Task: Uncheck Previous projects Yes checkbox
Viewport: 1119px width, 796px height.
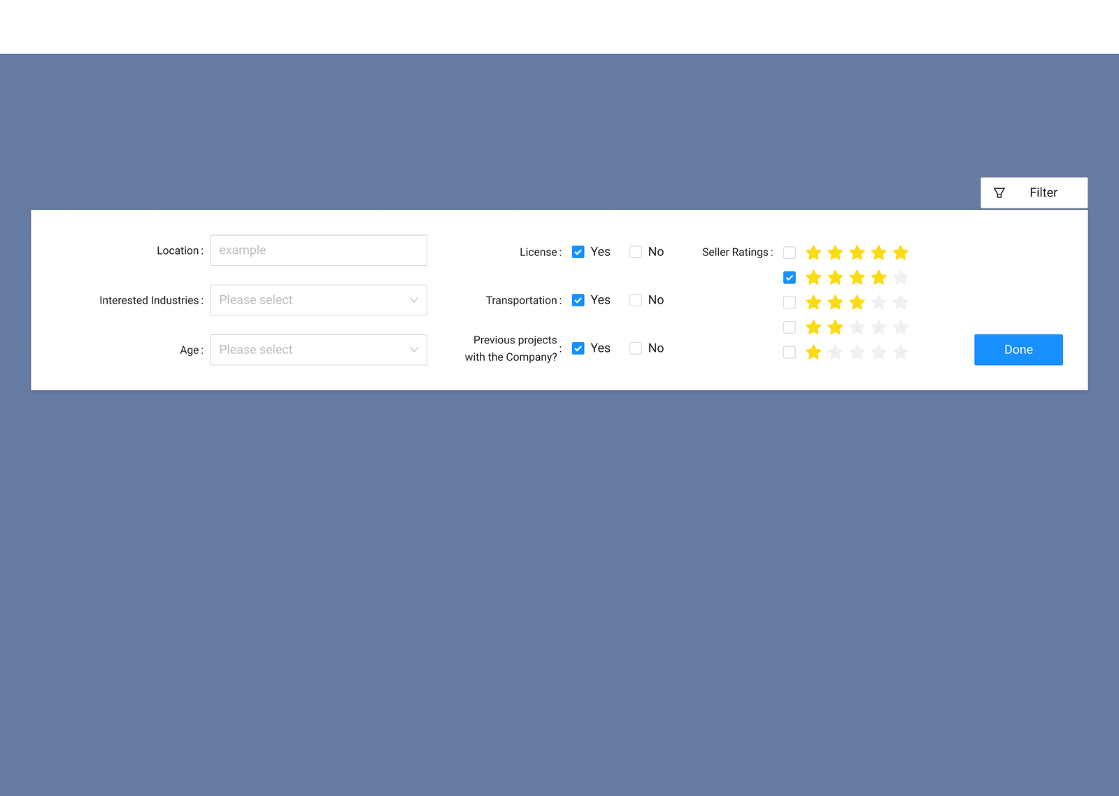Action: pos(578,348)
